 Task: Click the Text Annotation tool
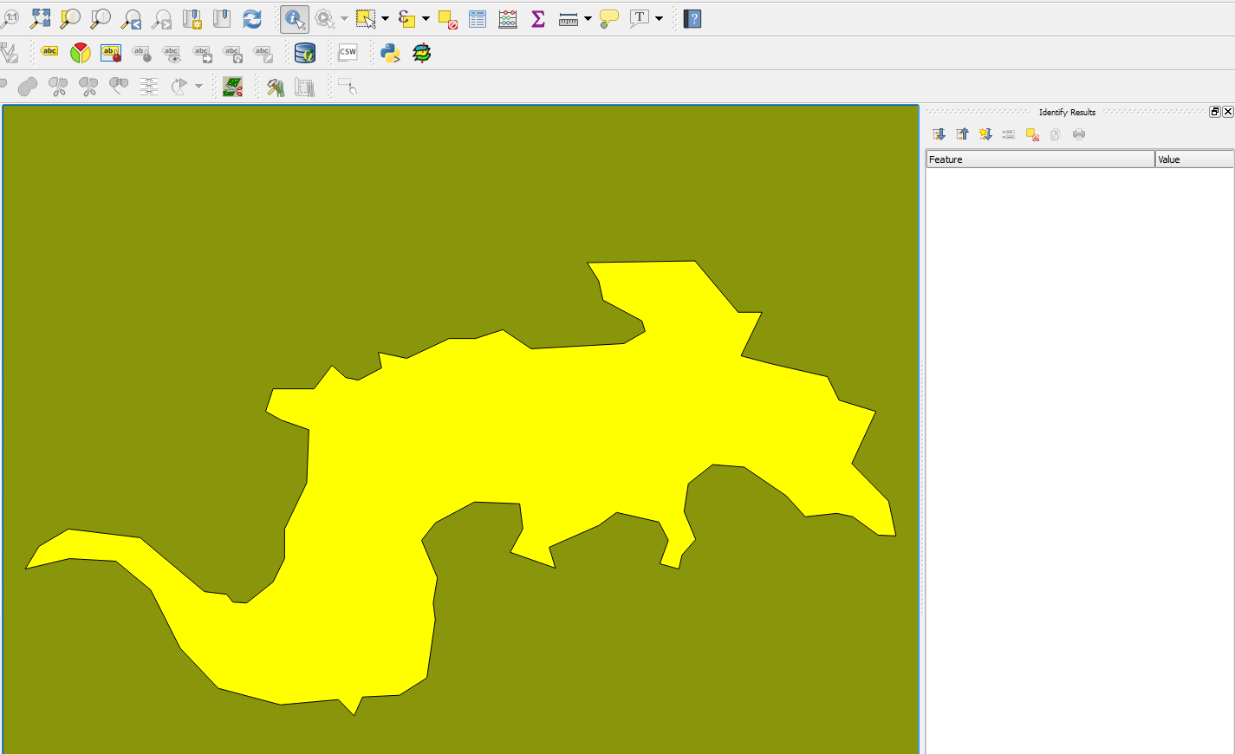point(640,18)
